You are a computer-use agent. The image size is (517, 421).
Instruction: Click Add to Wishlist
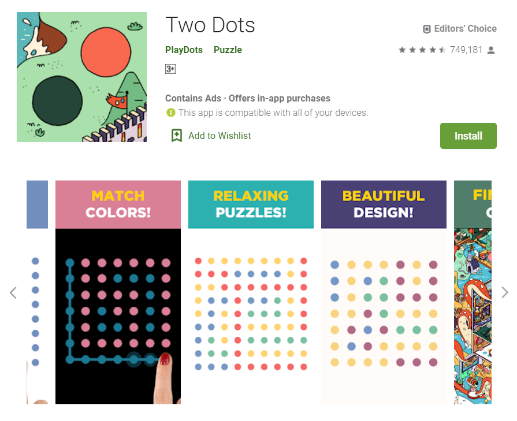click(x=220, y=136)
